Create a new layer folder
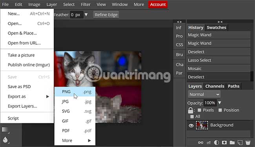Viewport: 255px width, 147px height. click(232, 142)
